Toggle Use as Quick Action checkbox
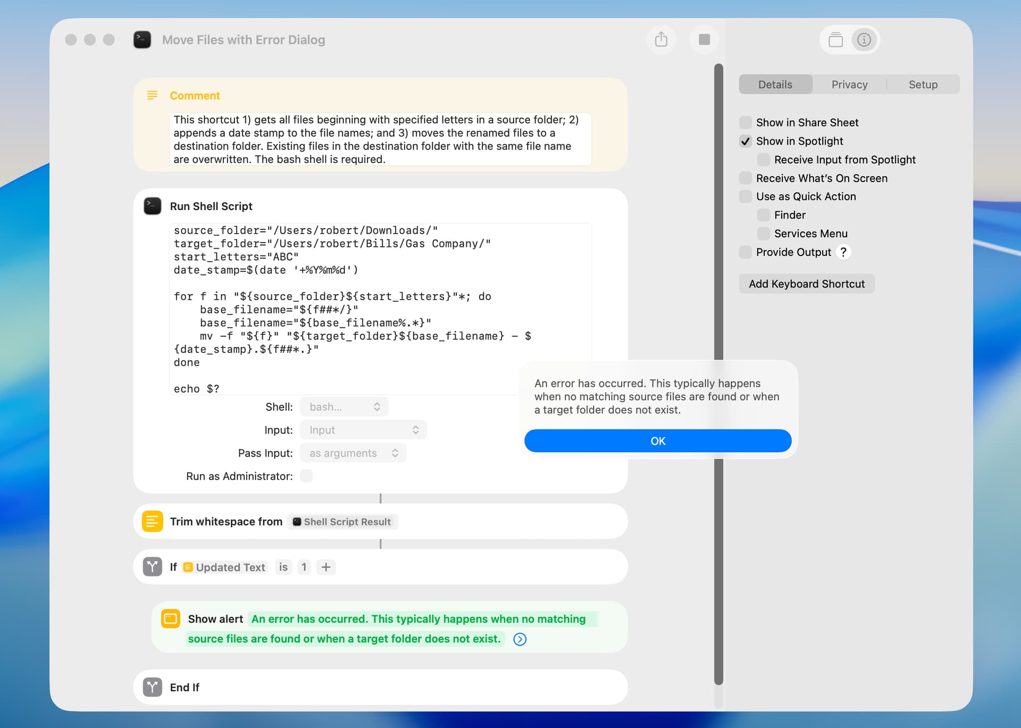Screen dimensions: 1021x728 746,196
